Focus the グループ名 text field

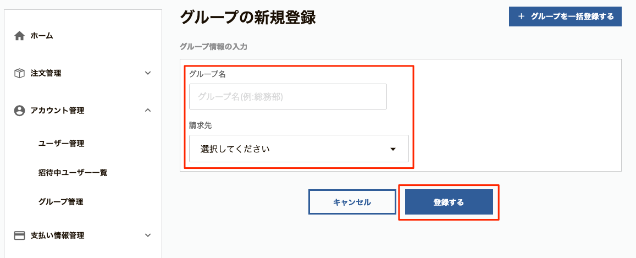click(288, 97)
